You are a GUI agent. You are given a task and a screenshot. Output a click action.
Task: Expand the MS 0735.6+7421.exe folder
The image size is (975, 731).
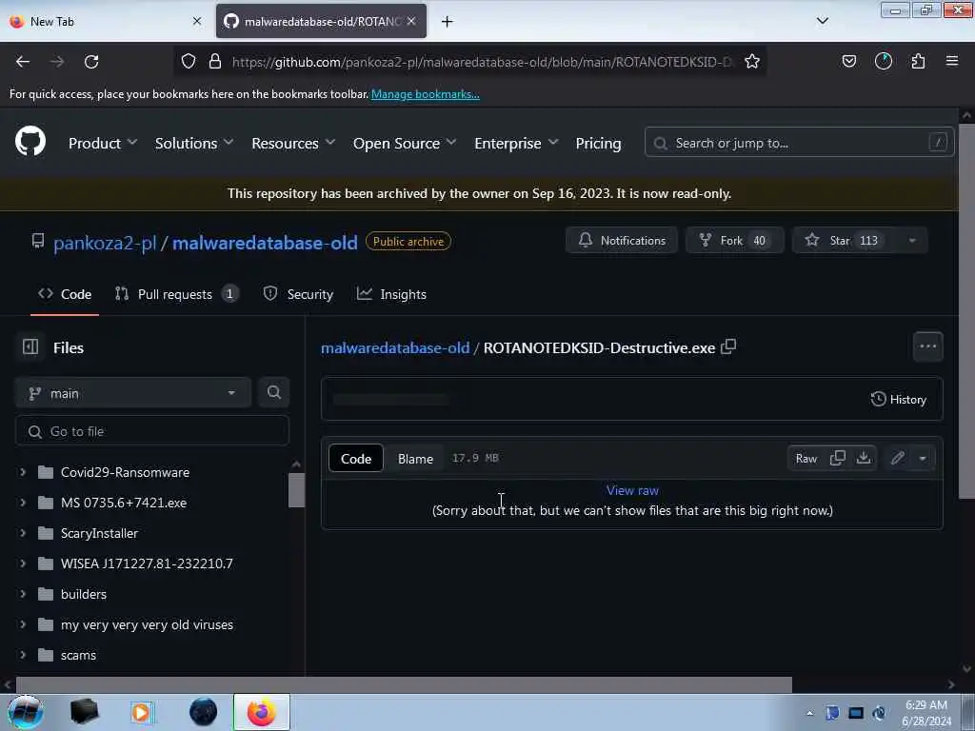(x=23, y=503)
